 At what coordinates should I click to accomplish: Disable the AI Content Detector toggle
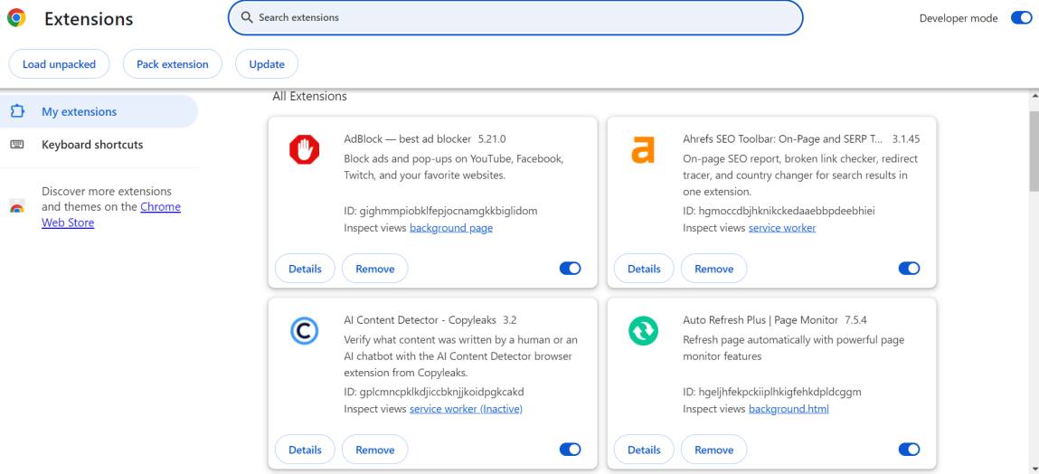[570, 450]
